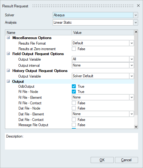Click the scrollbar up arrow
The image size is (143, 168).
point(136,32)
